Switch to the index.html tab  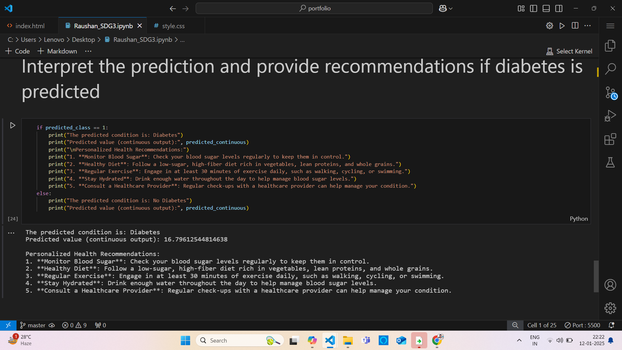[29, 26]
